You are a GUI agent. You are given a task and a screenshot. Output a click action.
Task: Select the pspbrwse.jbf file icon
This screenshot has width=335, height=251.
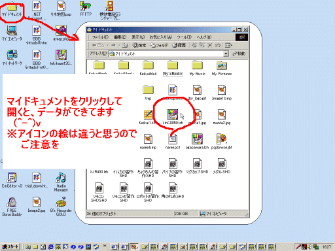click(x=222, y=142)
